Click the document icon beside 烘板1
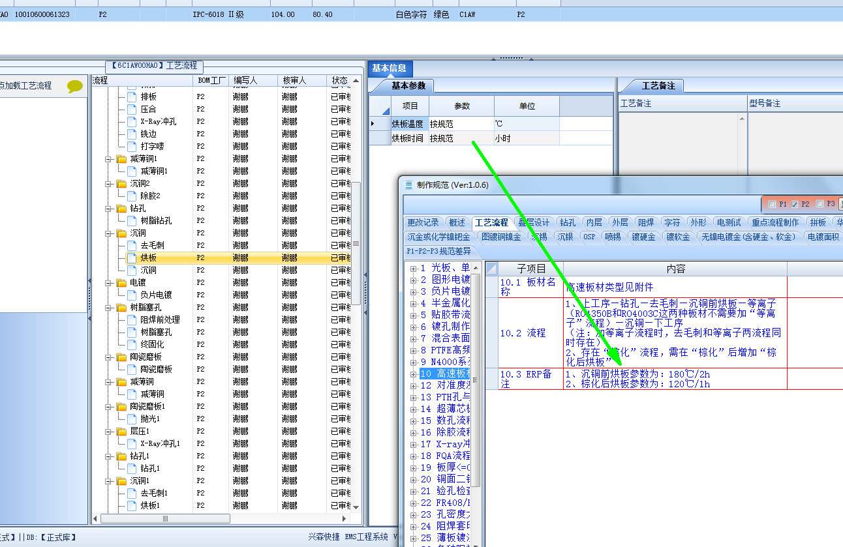 tap(132, 505)
